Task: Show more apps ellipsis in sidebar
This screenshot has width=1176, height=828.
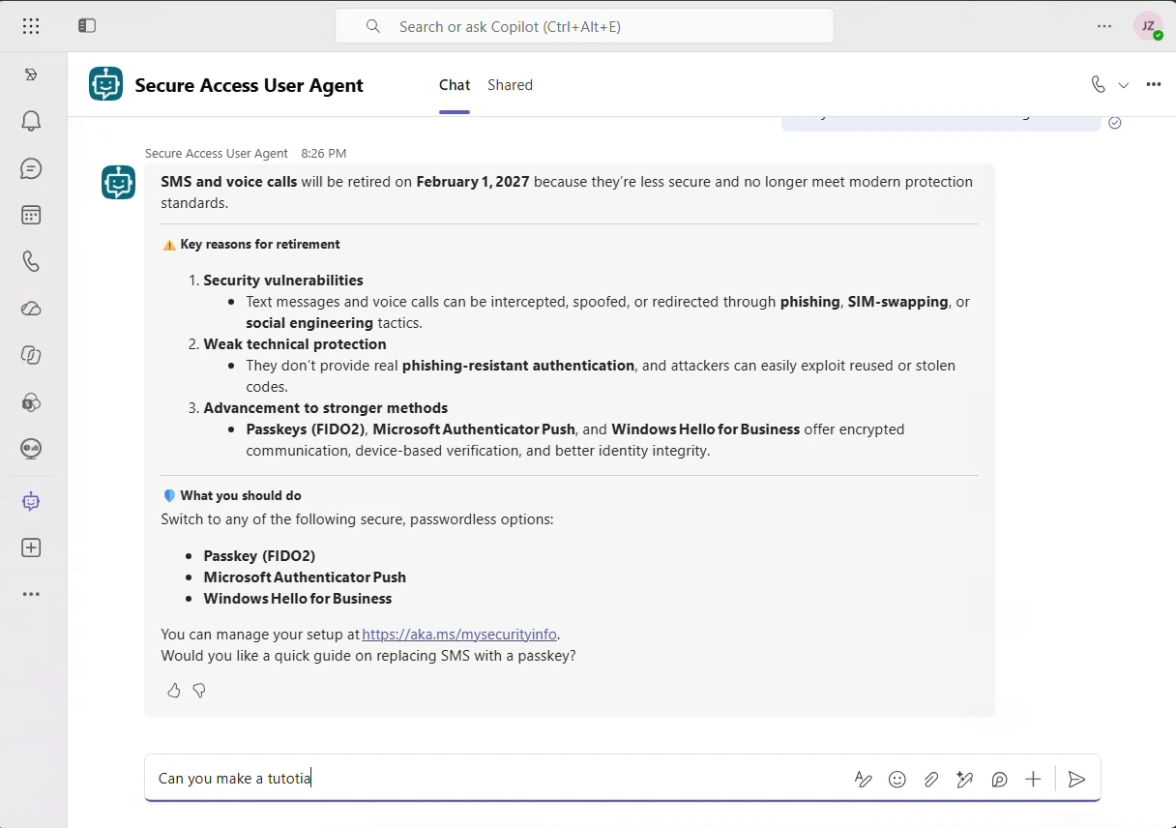Action: [x=31, y=594]
